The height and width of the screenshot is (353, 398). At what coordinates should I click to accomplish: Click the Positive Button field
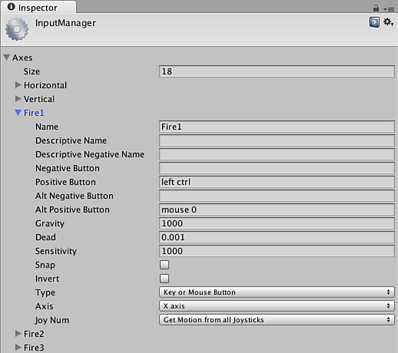(x=277, y=182)
